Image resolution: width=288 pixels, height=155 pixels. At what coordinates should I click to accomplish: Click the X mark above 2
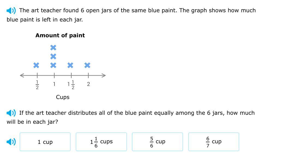(87, 65)
